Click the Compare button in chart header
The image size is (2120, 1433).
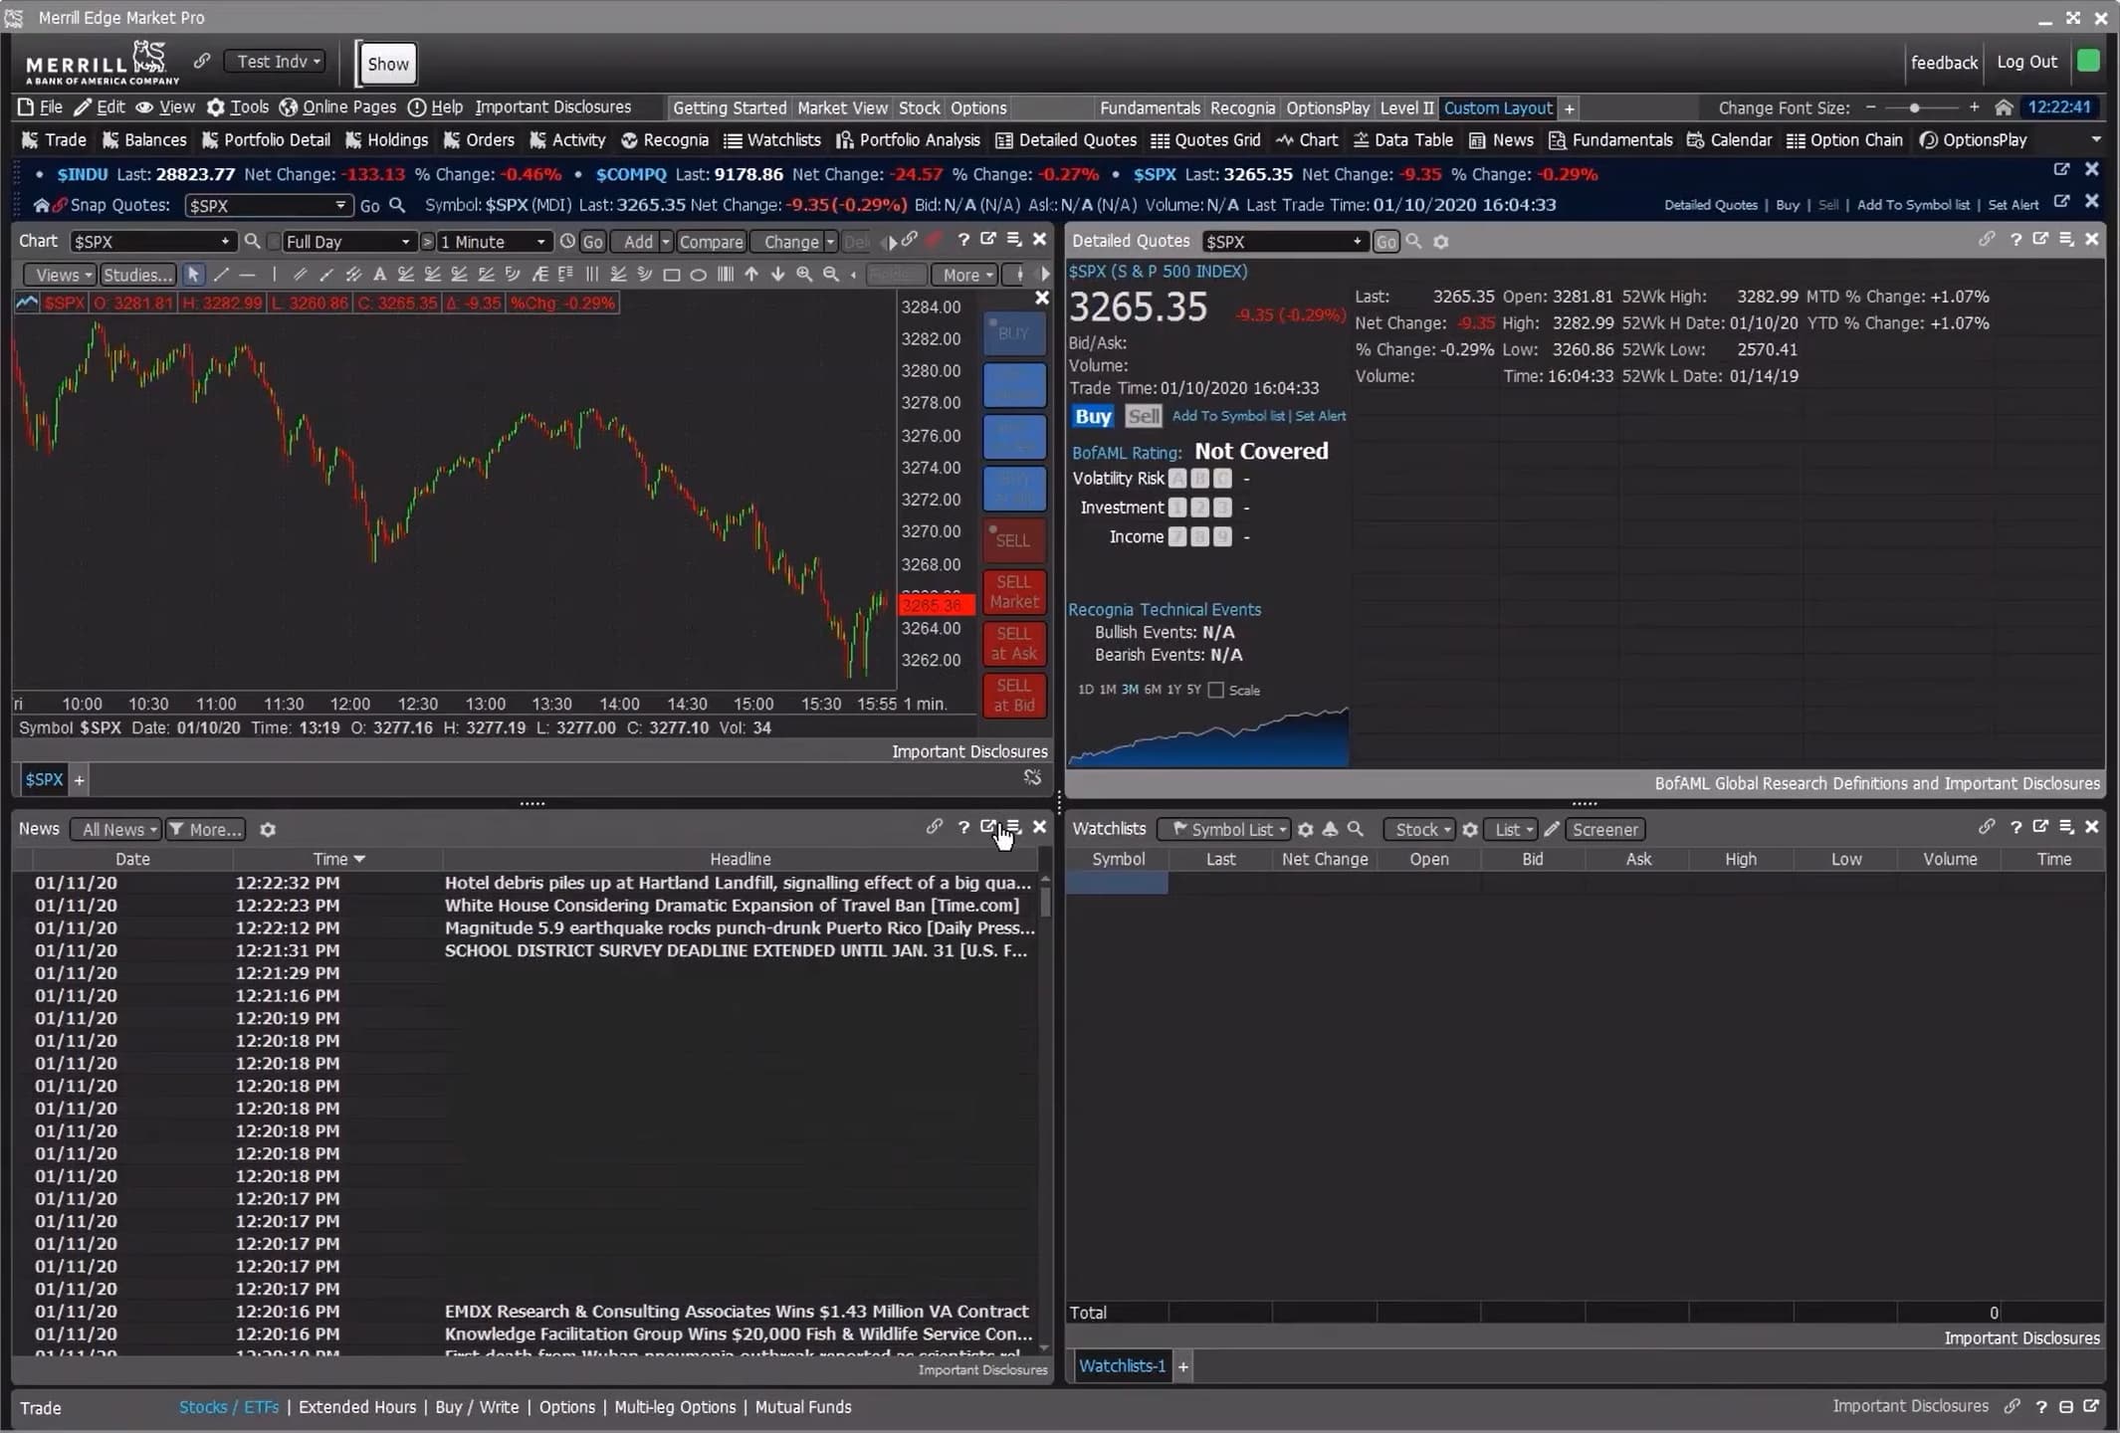click(711, 242)
